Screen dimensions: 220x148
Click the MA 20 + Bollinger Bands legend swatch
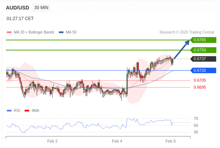(9, 32)
